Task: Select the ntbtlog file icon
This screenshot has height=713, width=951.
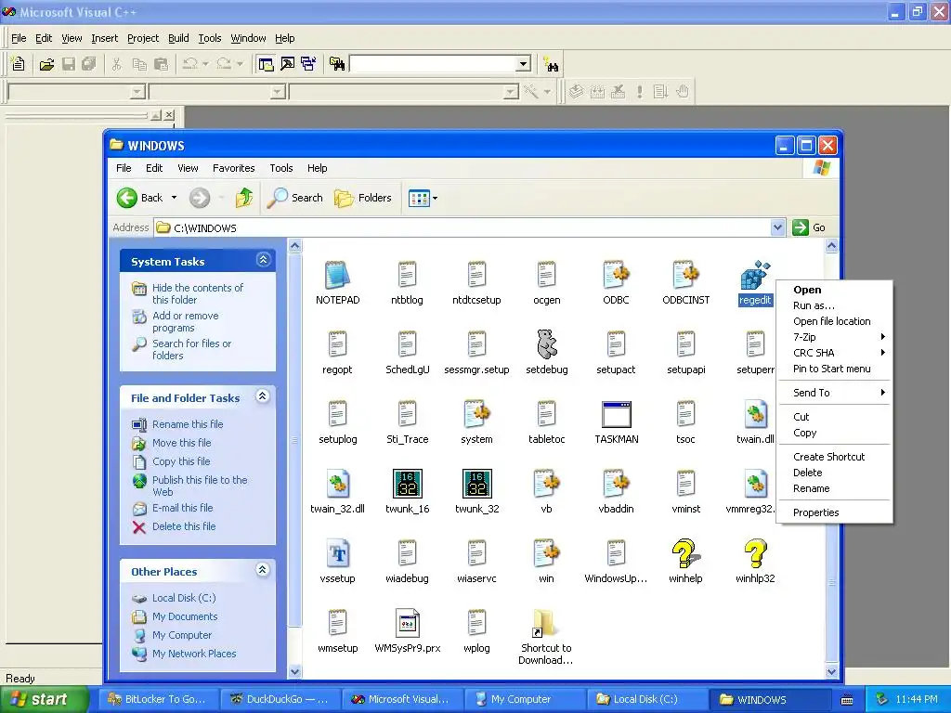Action: pos(407,275)
